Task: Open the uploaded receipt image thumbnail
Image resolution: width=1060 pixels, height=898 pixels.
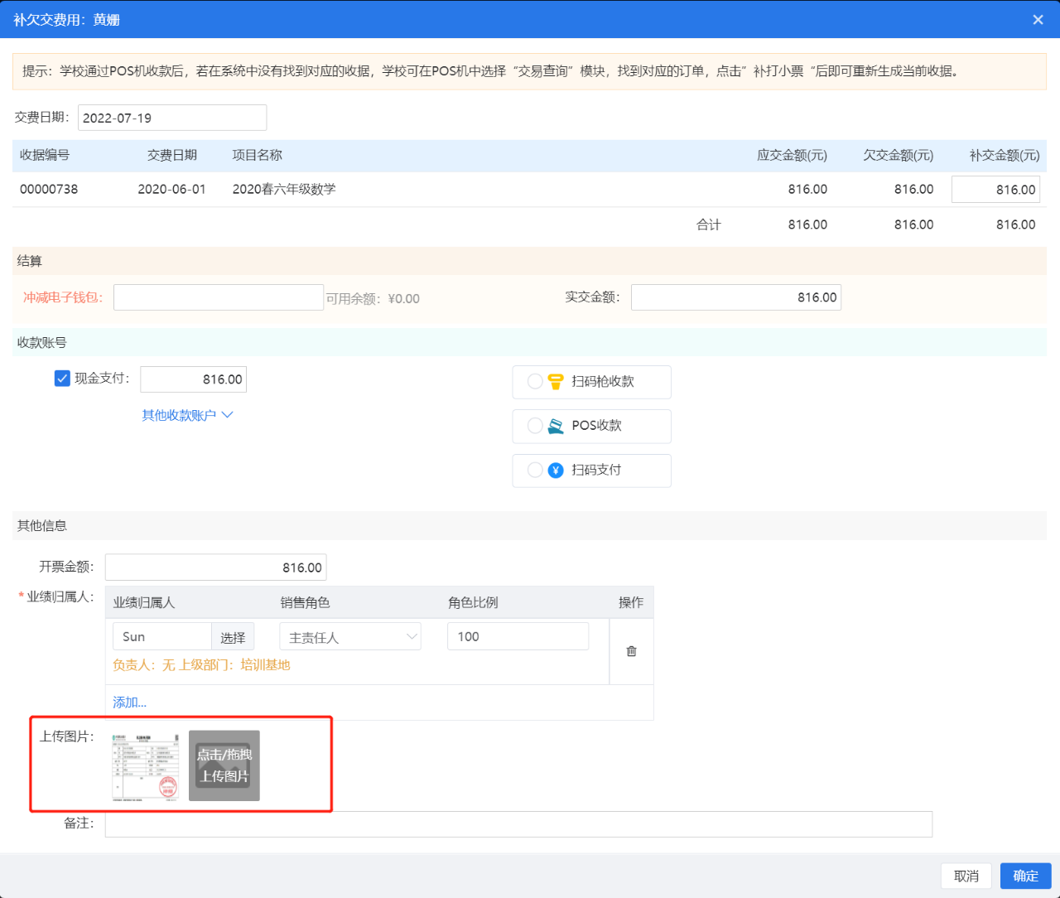Action: click(146, 766)
